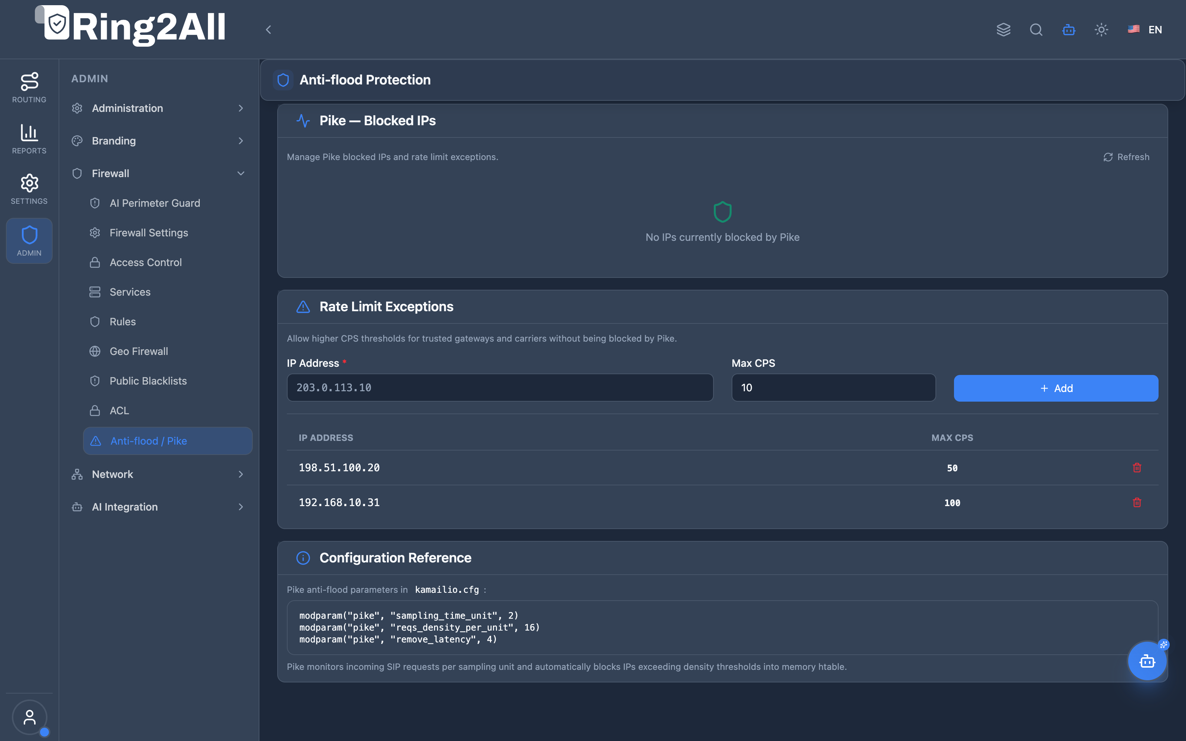Refresh the Pike blocked IPs list
The height and width of the screenshot is (741, 1186).
[x=1126, y=157]
